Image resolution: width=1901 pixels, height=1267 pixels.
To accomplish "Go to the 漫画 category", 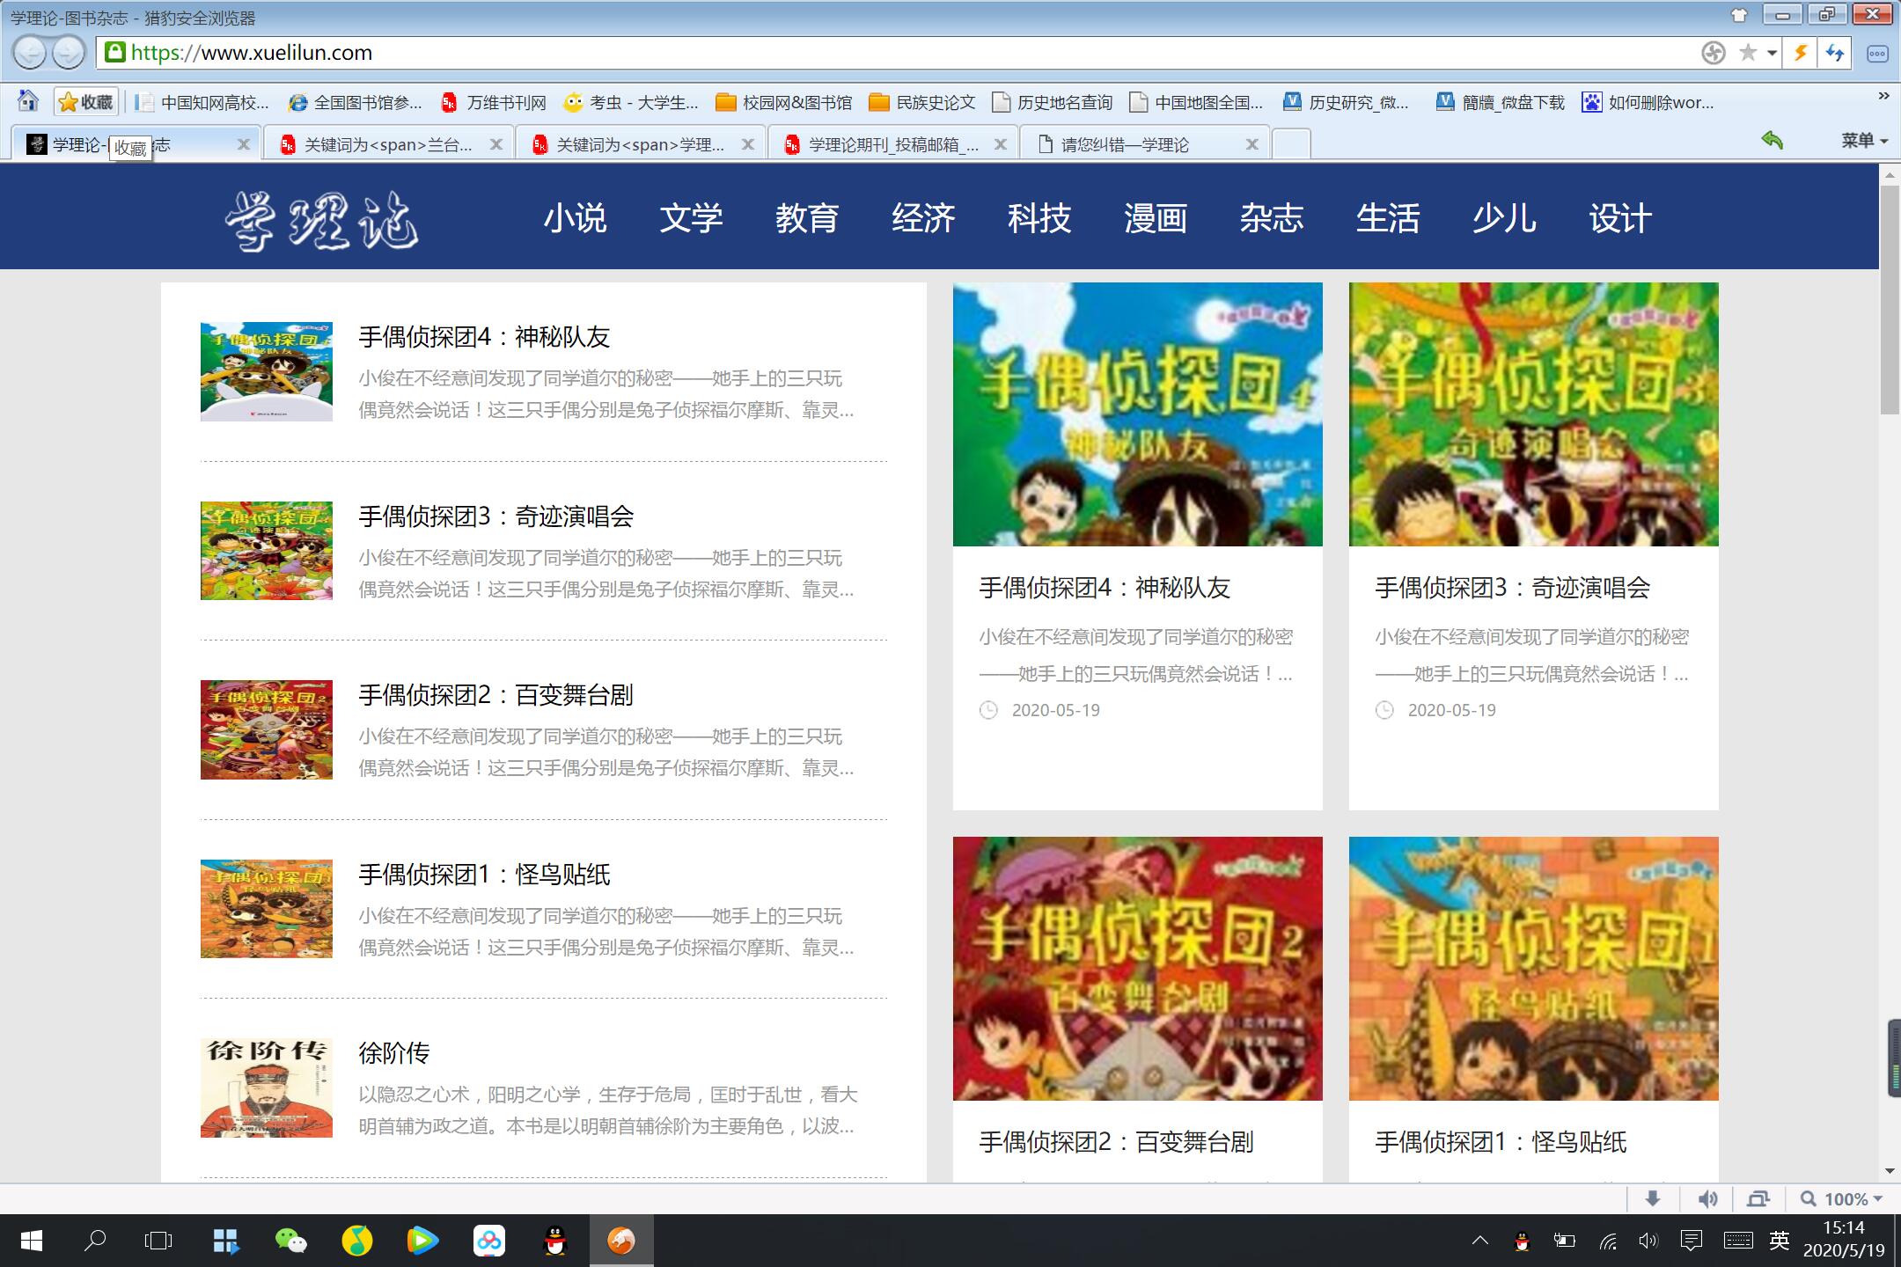I will click(x=1156, y=217).
